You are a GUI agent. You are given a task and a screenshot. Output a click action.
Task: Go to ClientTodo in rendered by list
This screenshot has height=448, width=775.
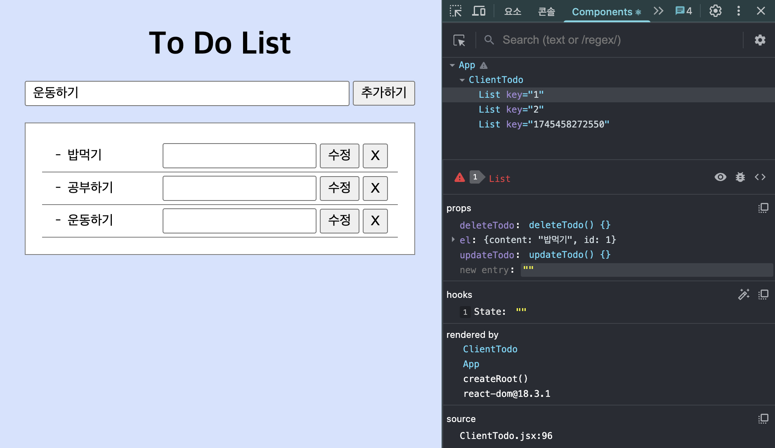click(x=490, y=349)
